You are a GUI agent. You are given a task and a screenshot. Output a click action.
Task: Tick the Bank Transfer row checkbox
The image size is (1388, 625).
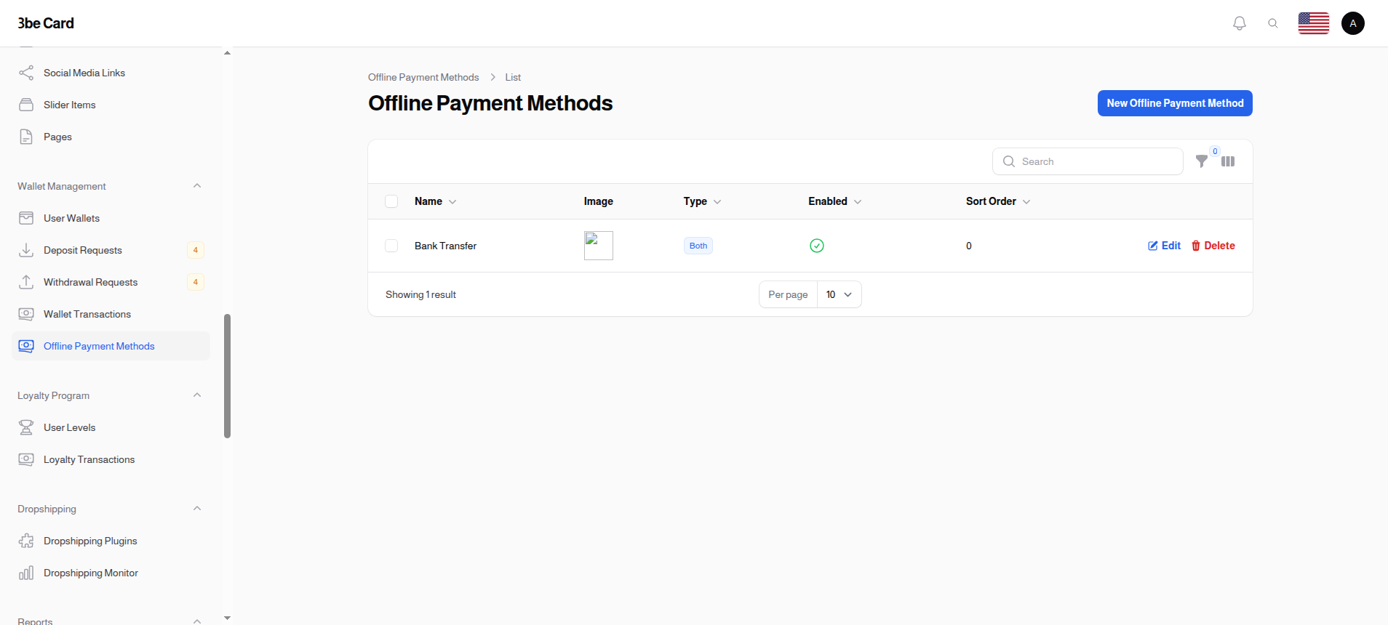(x=391, y=246)
